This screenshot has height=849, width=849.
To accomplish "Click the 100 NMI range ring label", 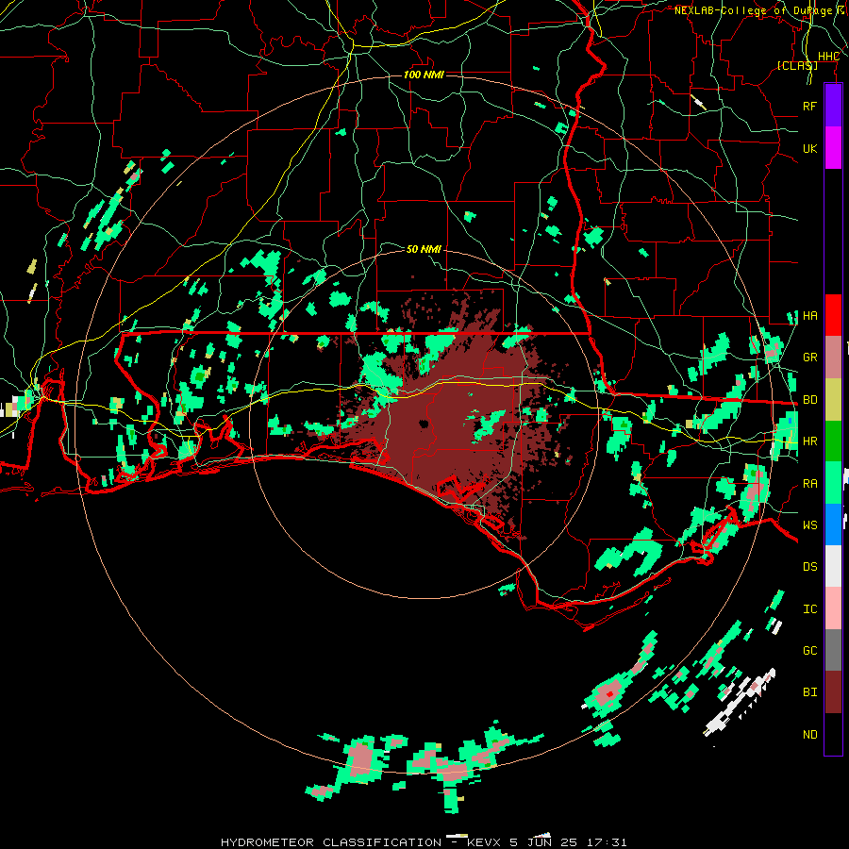I will point(424,75).
